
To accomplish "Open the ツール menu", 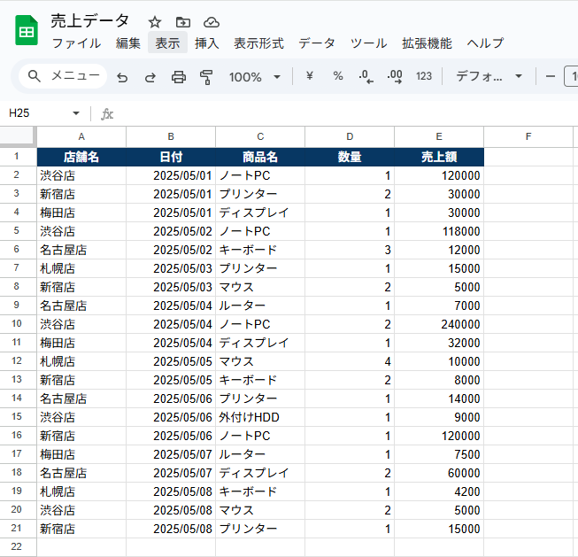I will point(368,43).
